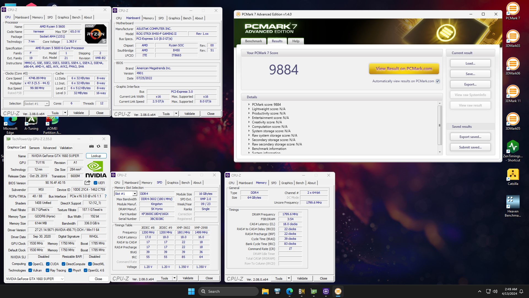The height and width of the screenshot is (298, 529).
Task: Click the GPU-Z Name field value
Action: click(55, 156)
